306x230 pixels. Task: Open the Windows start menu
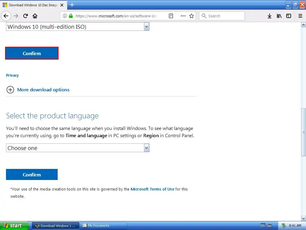(14, 226)
